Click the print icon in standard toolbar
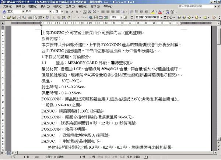The width and height of the screenshot is (221, 160). point(30,17)
